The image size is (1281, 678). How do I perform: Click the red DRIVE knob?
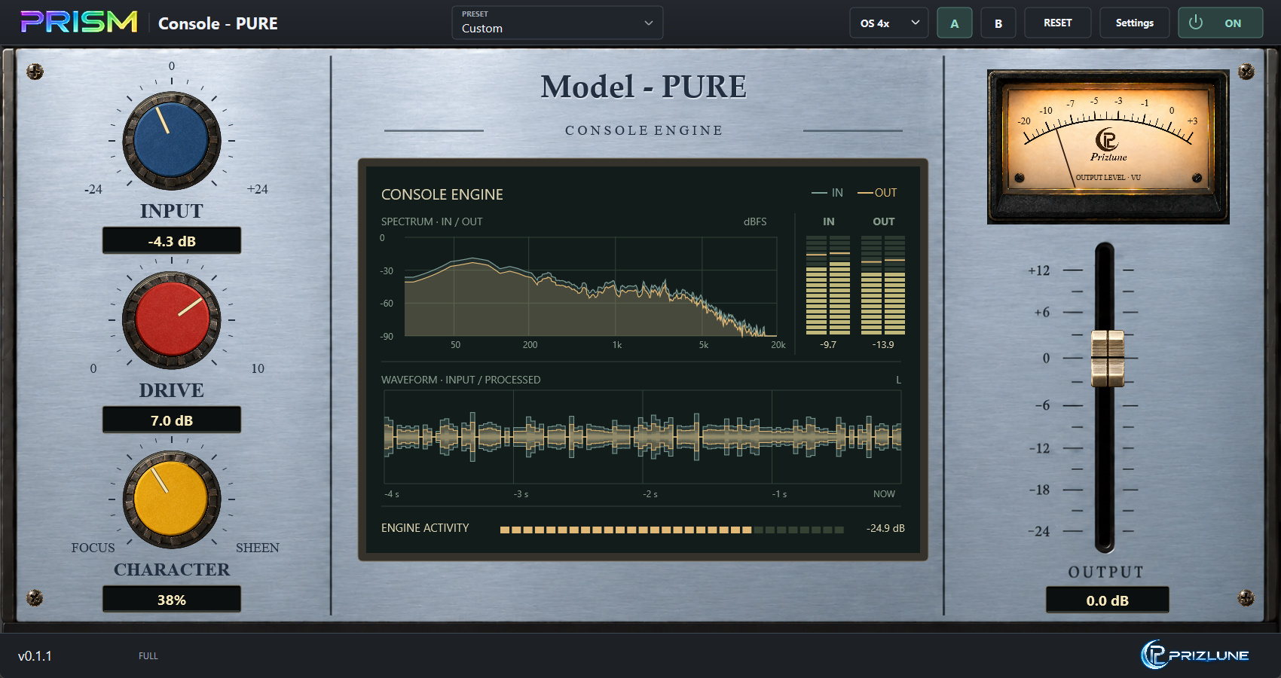pyautogui.click(x=172, y=320)
